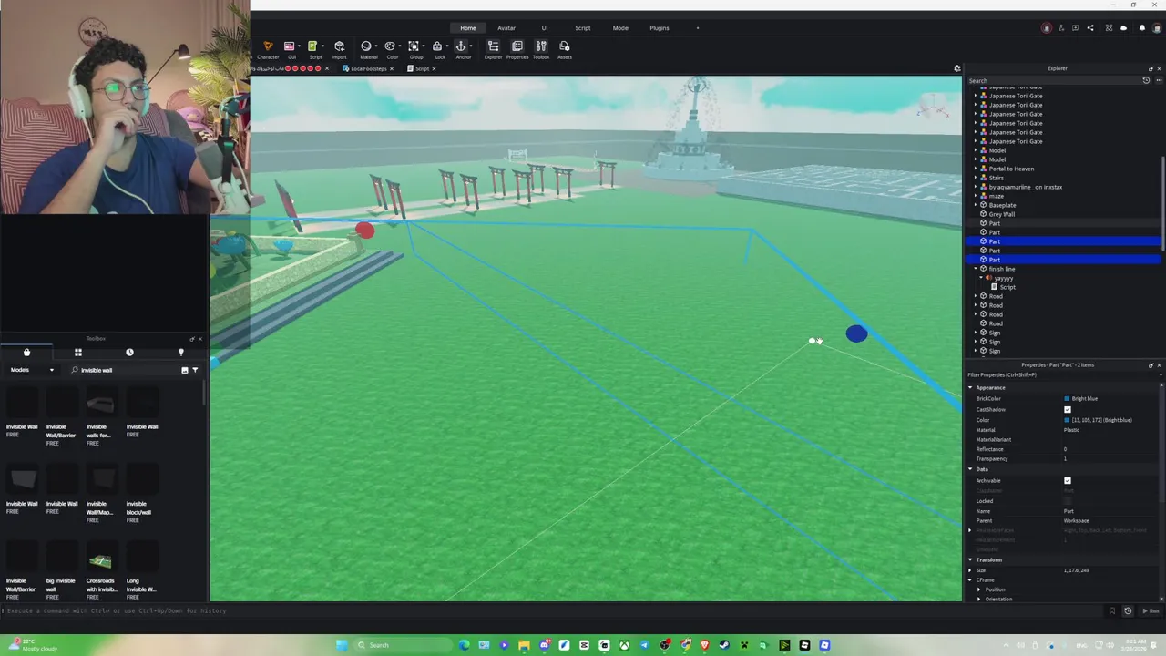Open the Material dropdown arrow
Viewport: 1166px width, 656px height.
[x=376, y=46]
